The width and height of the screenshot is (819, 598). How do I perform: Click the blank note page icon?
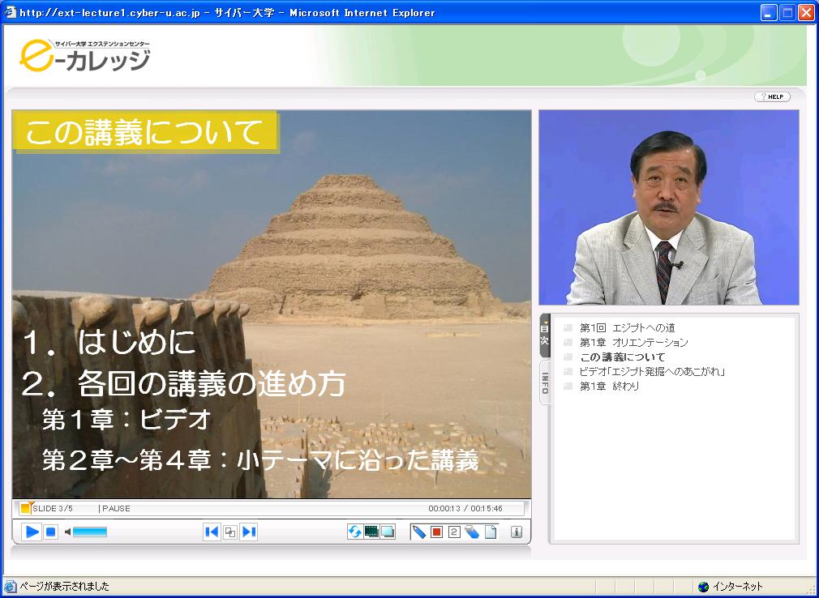pyautogui.click(x=491, y=532)
